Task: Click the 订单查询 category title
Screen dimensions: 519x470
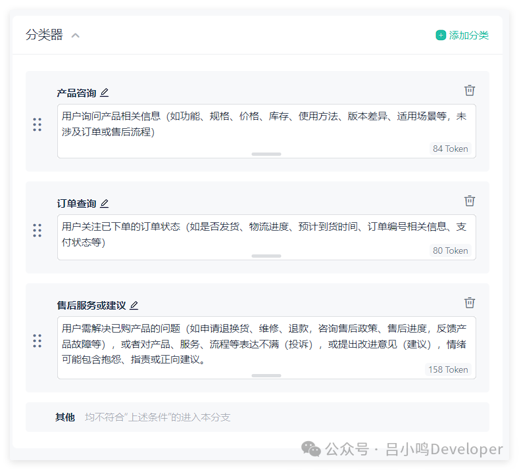Action: pos(76,203)
